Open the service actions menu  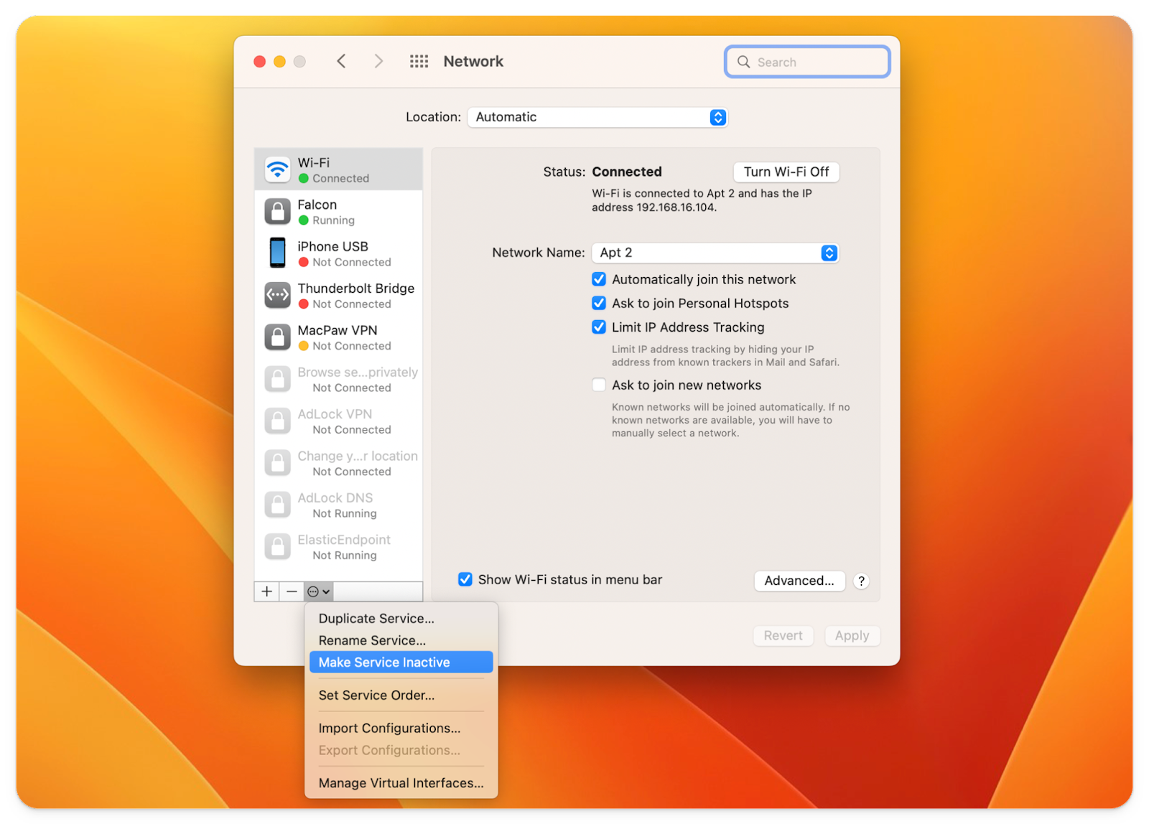pos(317,591)
